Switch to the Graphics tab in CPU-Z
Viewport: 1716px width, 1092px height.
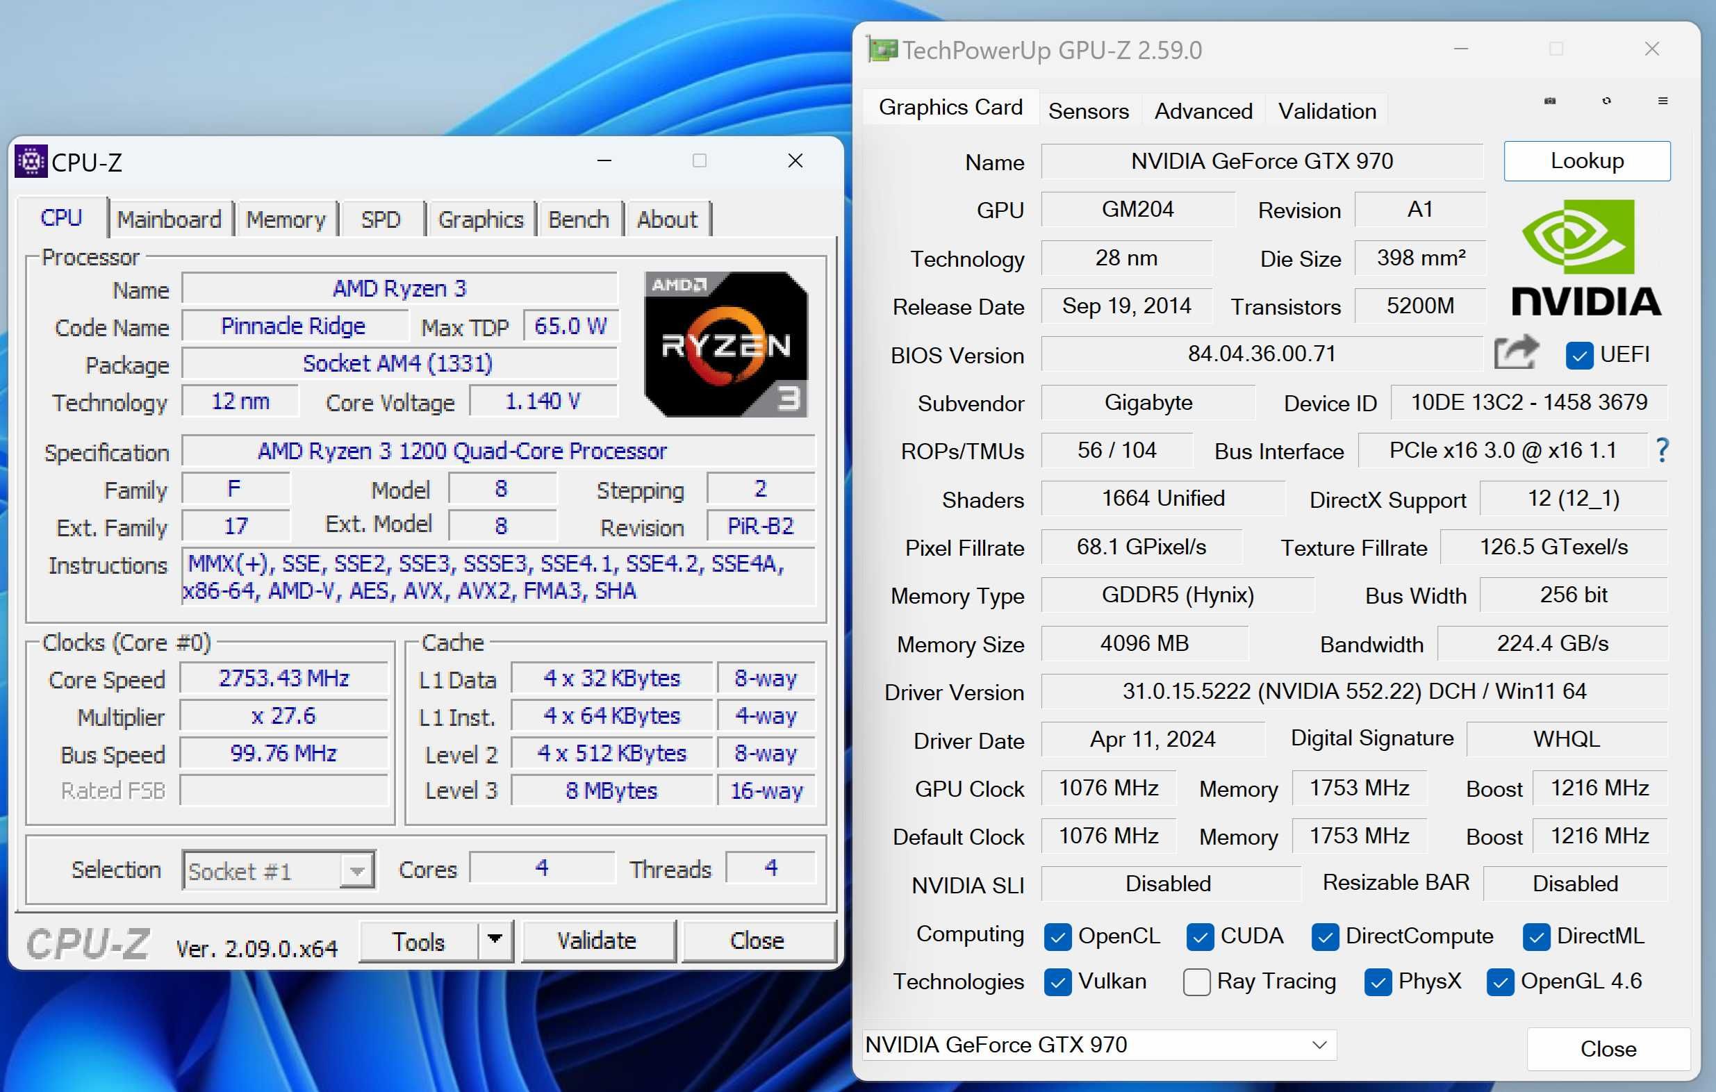pyautogui.click(x=481, y=219)
